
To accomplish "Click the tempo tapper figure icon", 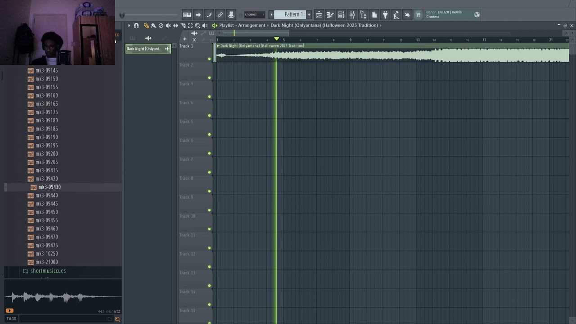I will [396, 14].
